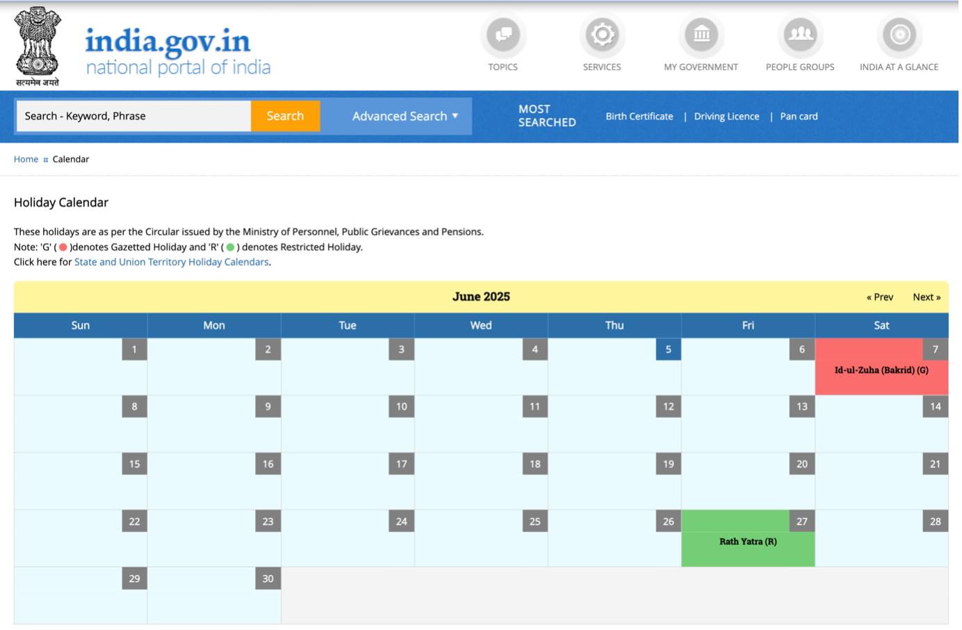Open My Government building icon

pyautogui.click(x=701, y=35)
